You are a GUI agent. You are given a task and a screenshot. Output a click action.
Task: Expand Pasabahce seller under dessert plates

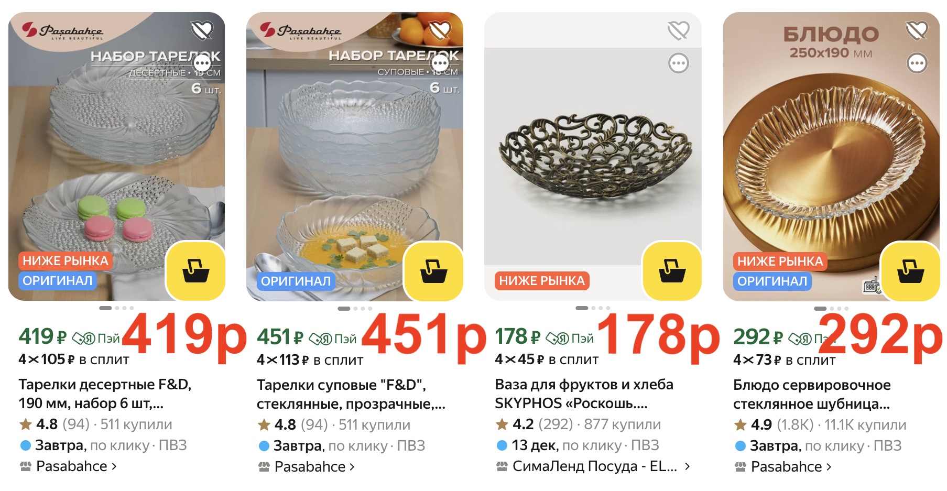(68, 466)
